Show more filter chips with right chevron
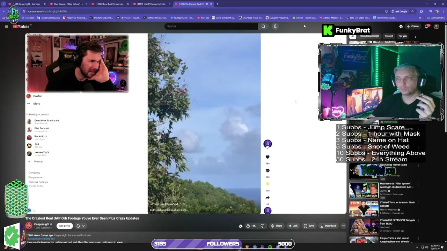This screenshot has width=447, height=251. tap(415, 37)
